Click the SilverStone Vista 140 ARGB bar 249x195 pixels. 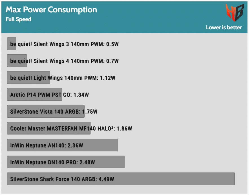(46, 111)
